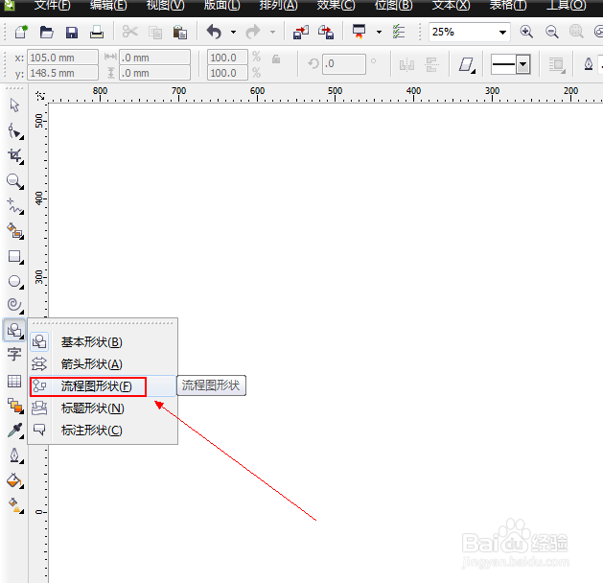603x583 pixels.
Task: Expand the Undo history arrow
Action: pos(233,33)
